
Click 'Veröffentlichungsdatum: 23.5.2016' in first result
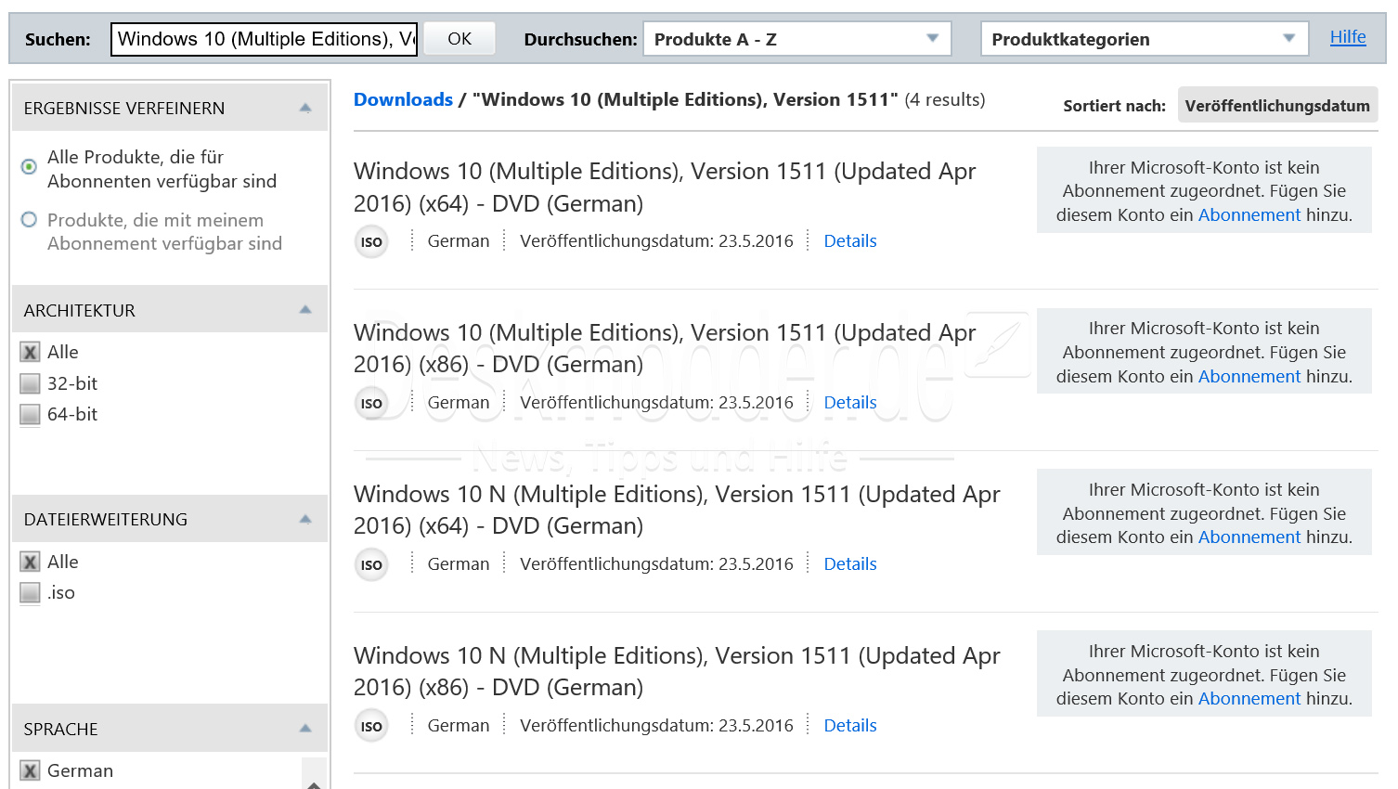[x=656, y=241]
